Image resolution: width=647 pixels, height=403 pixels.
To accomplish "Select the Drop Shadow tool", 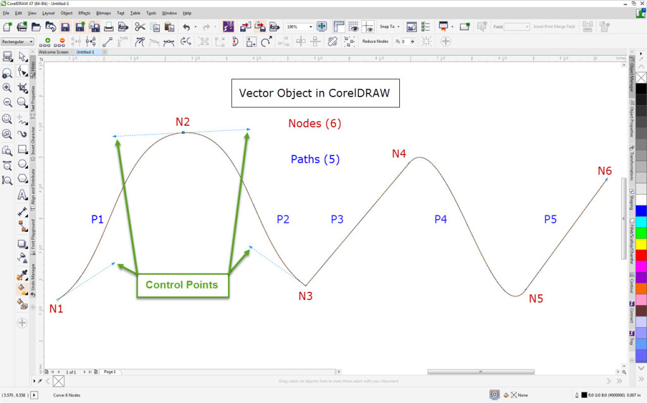I will point(22,244).
